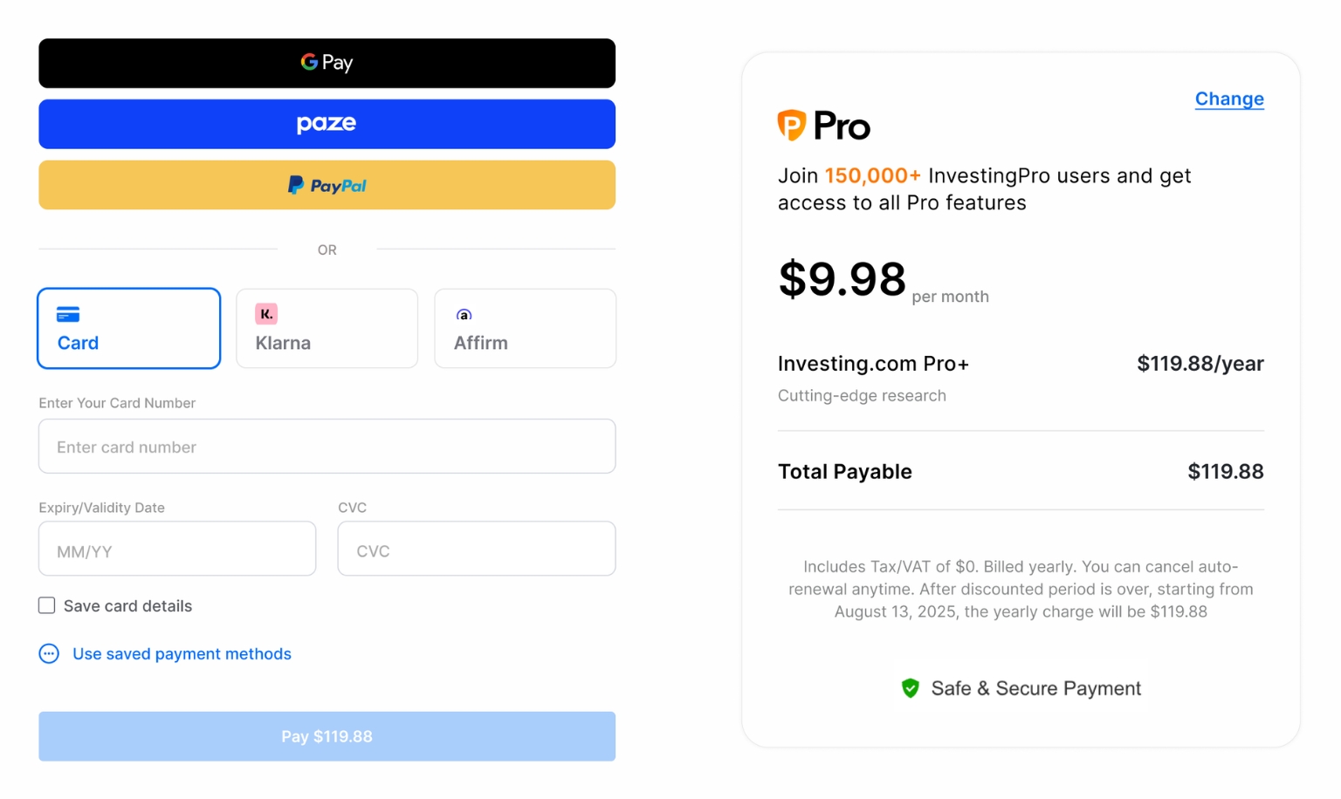Click the orange InvestingPro logo icon

(791, 126)
